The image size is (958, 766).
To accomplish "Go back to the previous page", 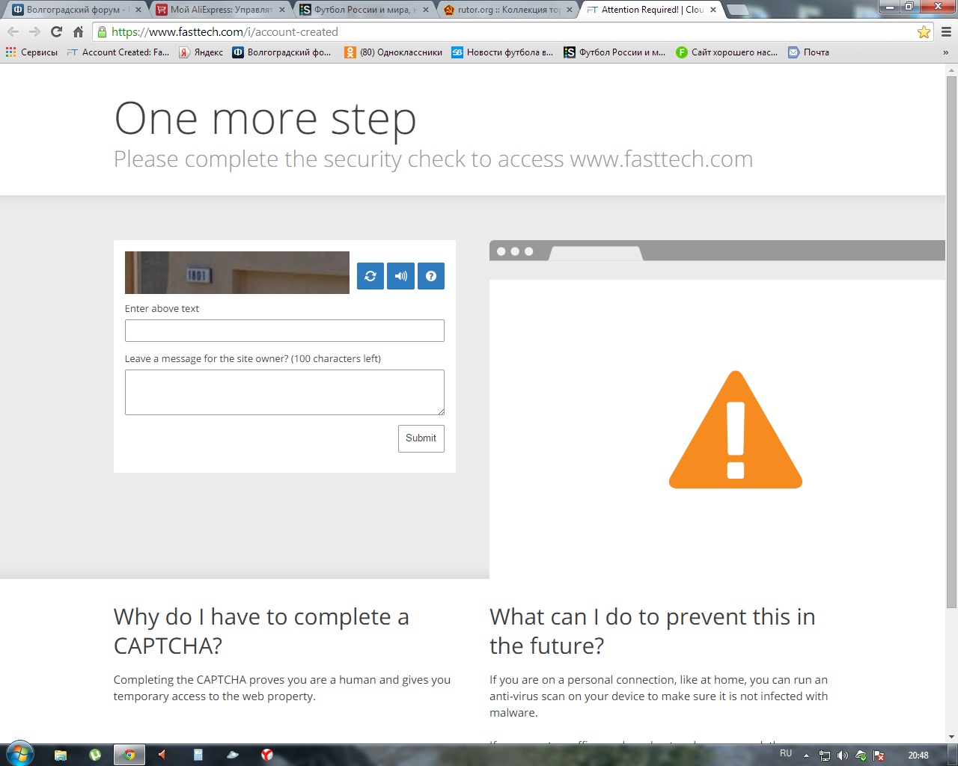I will pyautogui.click(x=13, y=32).
